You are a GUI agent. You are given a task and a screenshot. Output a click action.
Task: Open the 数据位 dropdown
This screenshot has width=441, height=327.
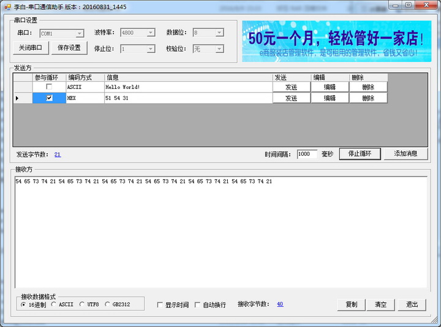pyautogui.click(x=211, y=33)
